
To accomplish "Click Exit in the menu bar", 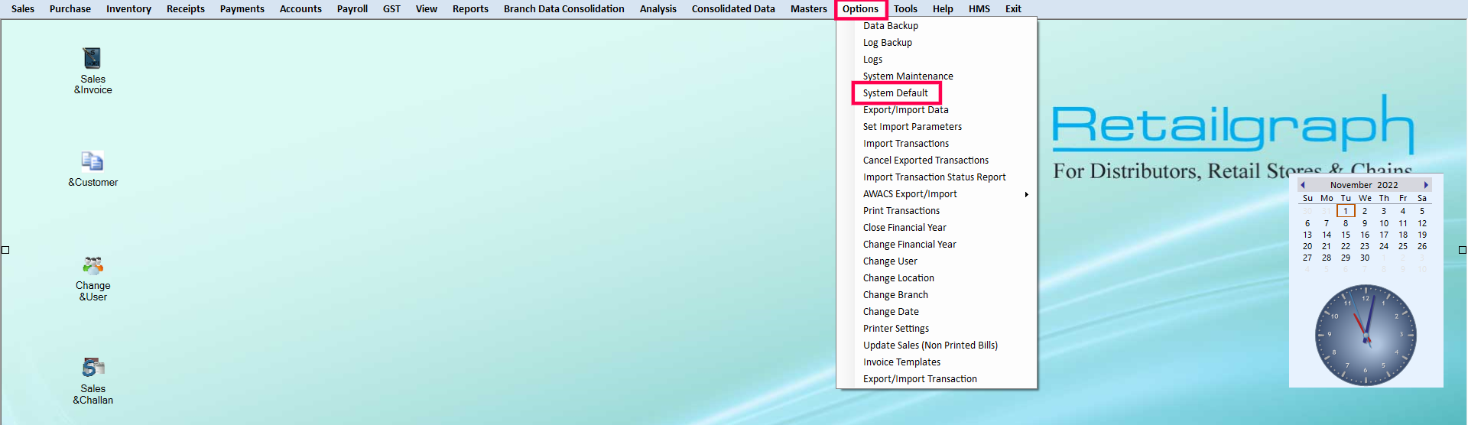I will pos(1013,9).
